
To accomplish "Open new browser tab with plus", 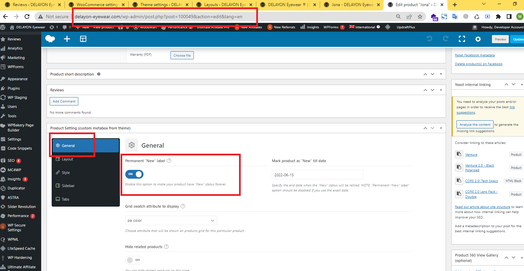I will 455,5.
